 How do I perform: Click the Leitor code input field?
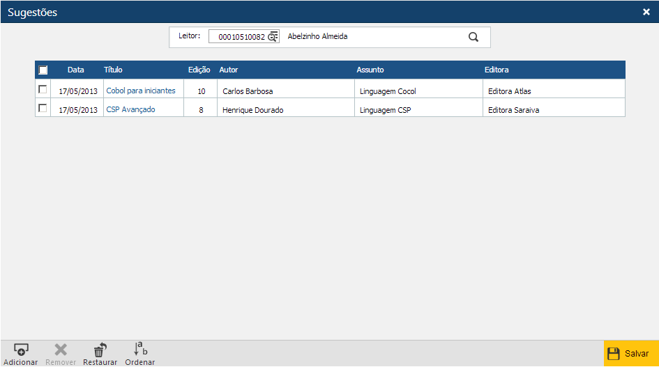pyautogui.click(x=241, y=37)
